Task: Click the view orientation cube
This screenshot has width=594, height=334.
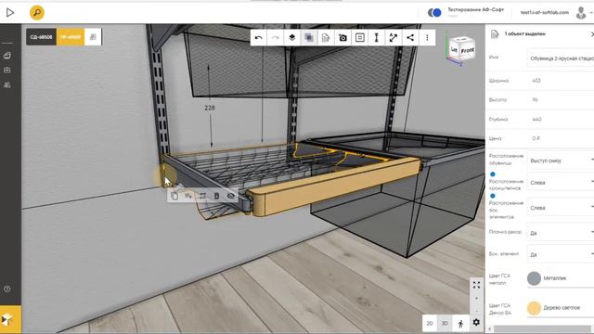Action: click(461, 49)
